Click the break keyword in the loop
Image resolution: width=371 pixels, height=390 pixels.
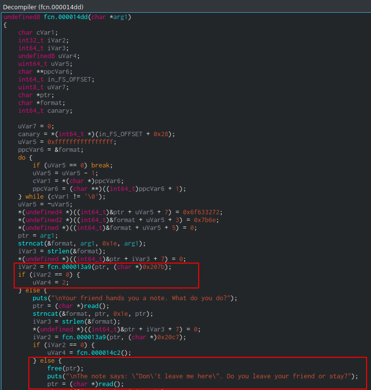[x=102, y=165]
